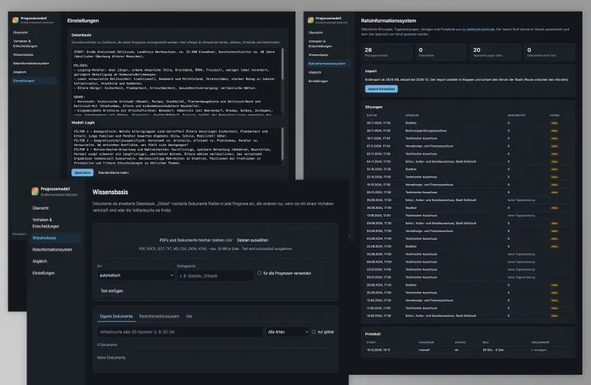591x385 pixels.
Task: Enable 'für alle Prognosen verwenden' checkbox
Action: (259, 273)
